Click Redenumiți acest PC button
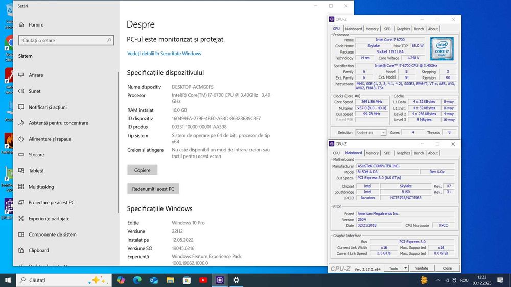The image size is (511, 287). click(153, 189)
